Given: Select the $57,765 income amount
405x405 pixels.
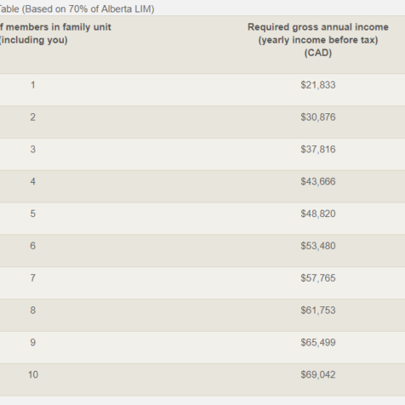Looking at the screenshot, I should (x=318, y=278).
